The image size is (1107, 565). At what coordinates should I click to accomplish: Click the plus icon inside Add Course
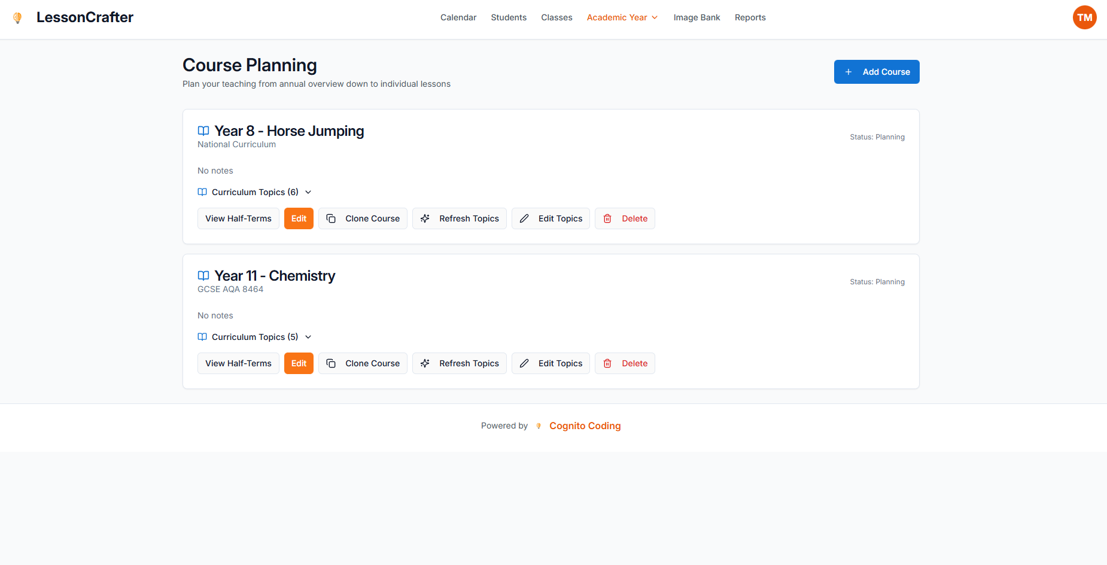(x=849, y=72)
